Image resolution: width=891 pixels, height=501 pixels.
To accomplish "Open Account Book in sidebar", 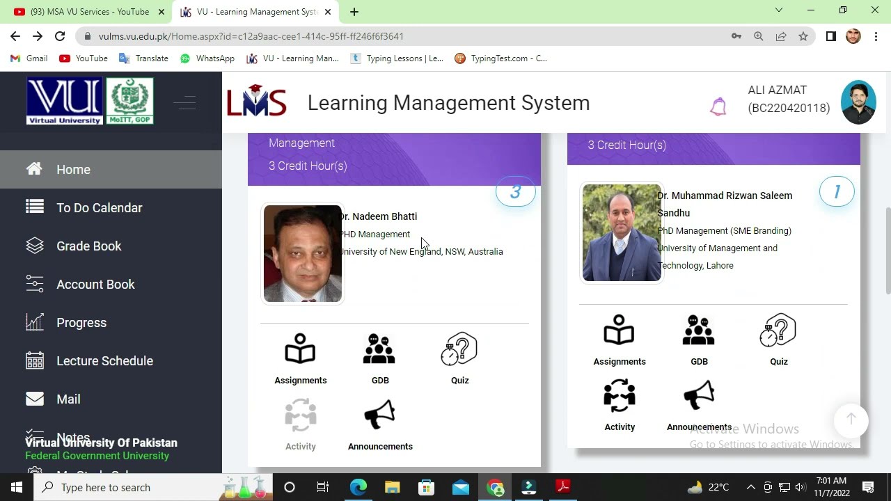I will click(111, 284).
